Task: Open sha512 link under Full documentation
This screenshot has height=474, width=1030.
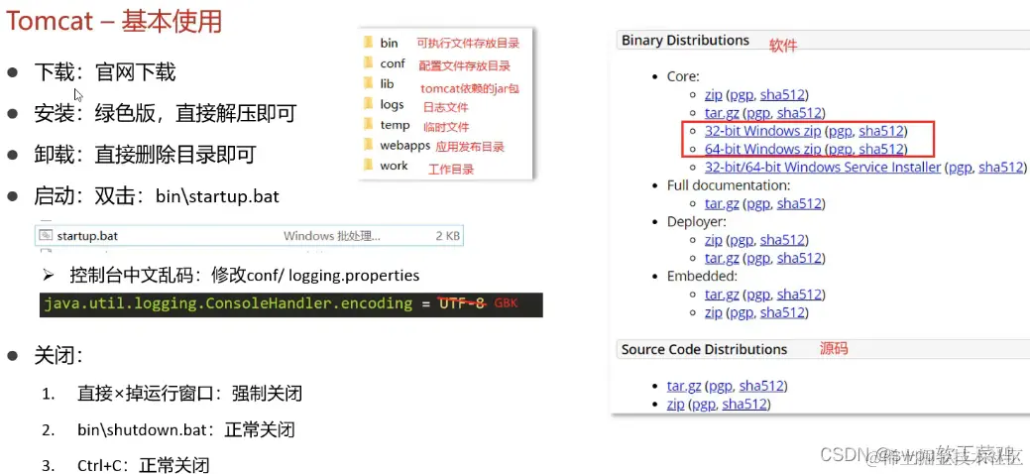Action: pyautogui.click(x=799, y=204)
